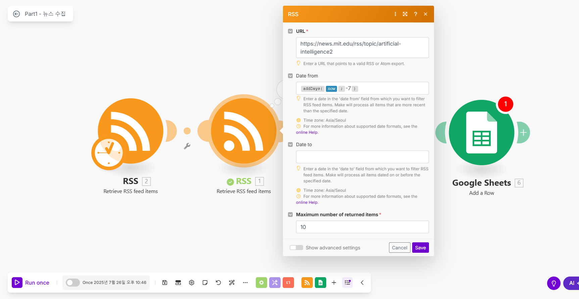This screenshot has height=299, width=579.
Task: Collapse Maximum number of returned items section
Action: tap(290, 215)
